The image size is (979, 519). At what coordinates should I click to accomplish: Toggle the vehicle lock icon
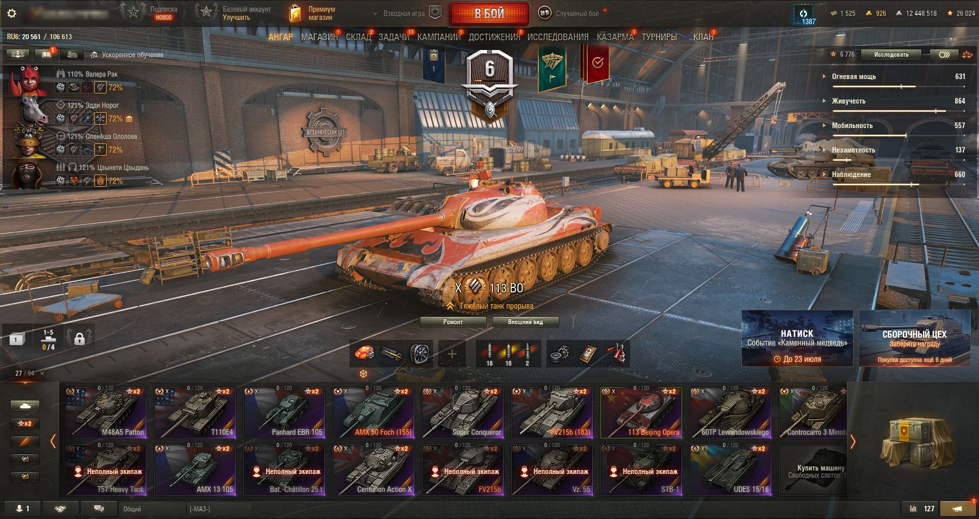79,339
